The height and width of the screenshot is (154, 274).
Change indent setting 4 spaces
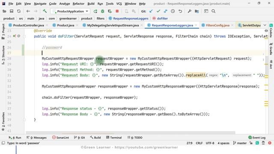tap(223, 143)
